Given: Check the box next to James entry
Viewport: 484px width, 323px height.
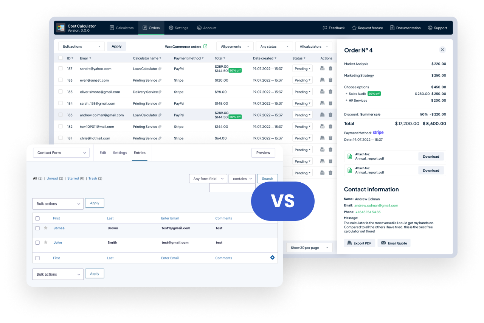Looking at the screenshot, I should pyautogui.click(x=37, y=228).
